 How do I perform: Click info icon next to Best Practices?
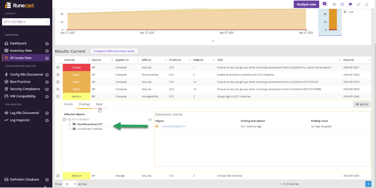(x=47, y=82)
